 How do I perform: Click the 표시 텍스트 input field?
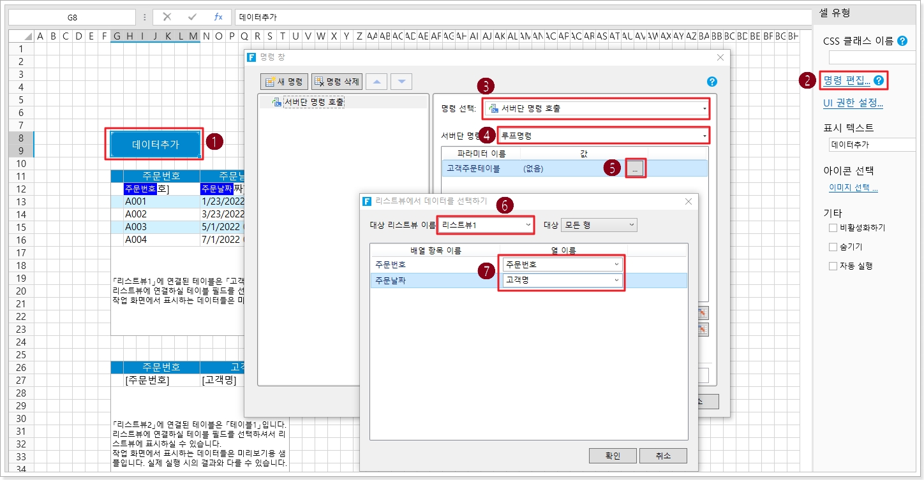tap(872, 145)
